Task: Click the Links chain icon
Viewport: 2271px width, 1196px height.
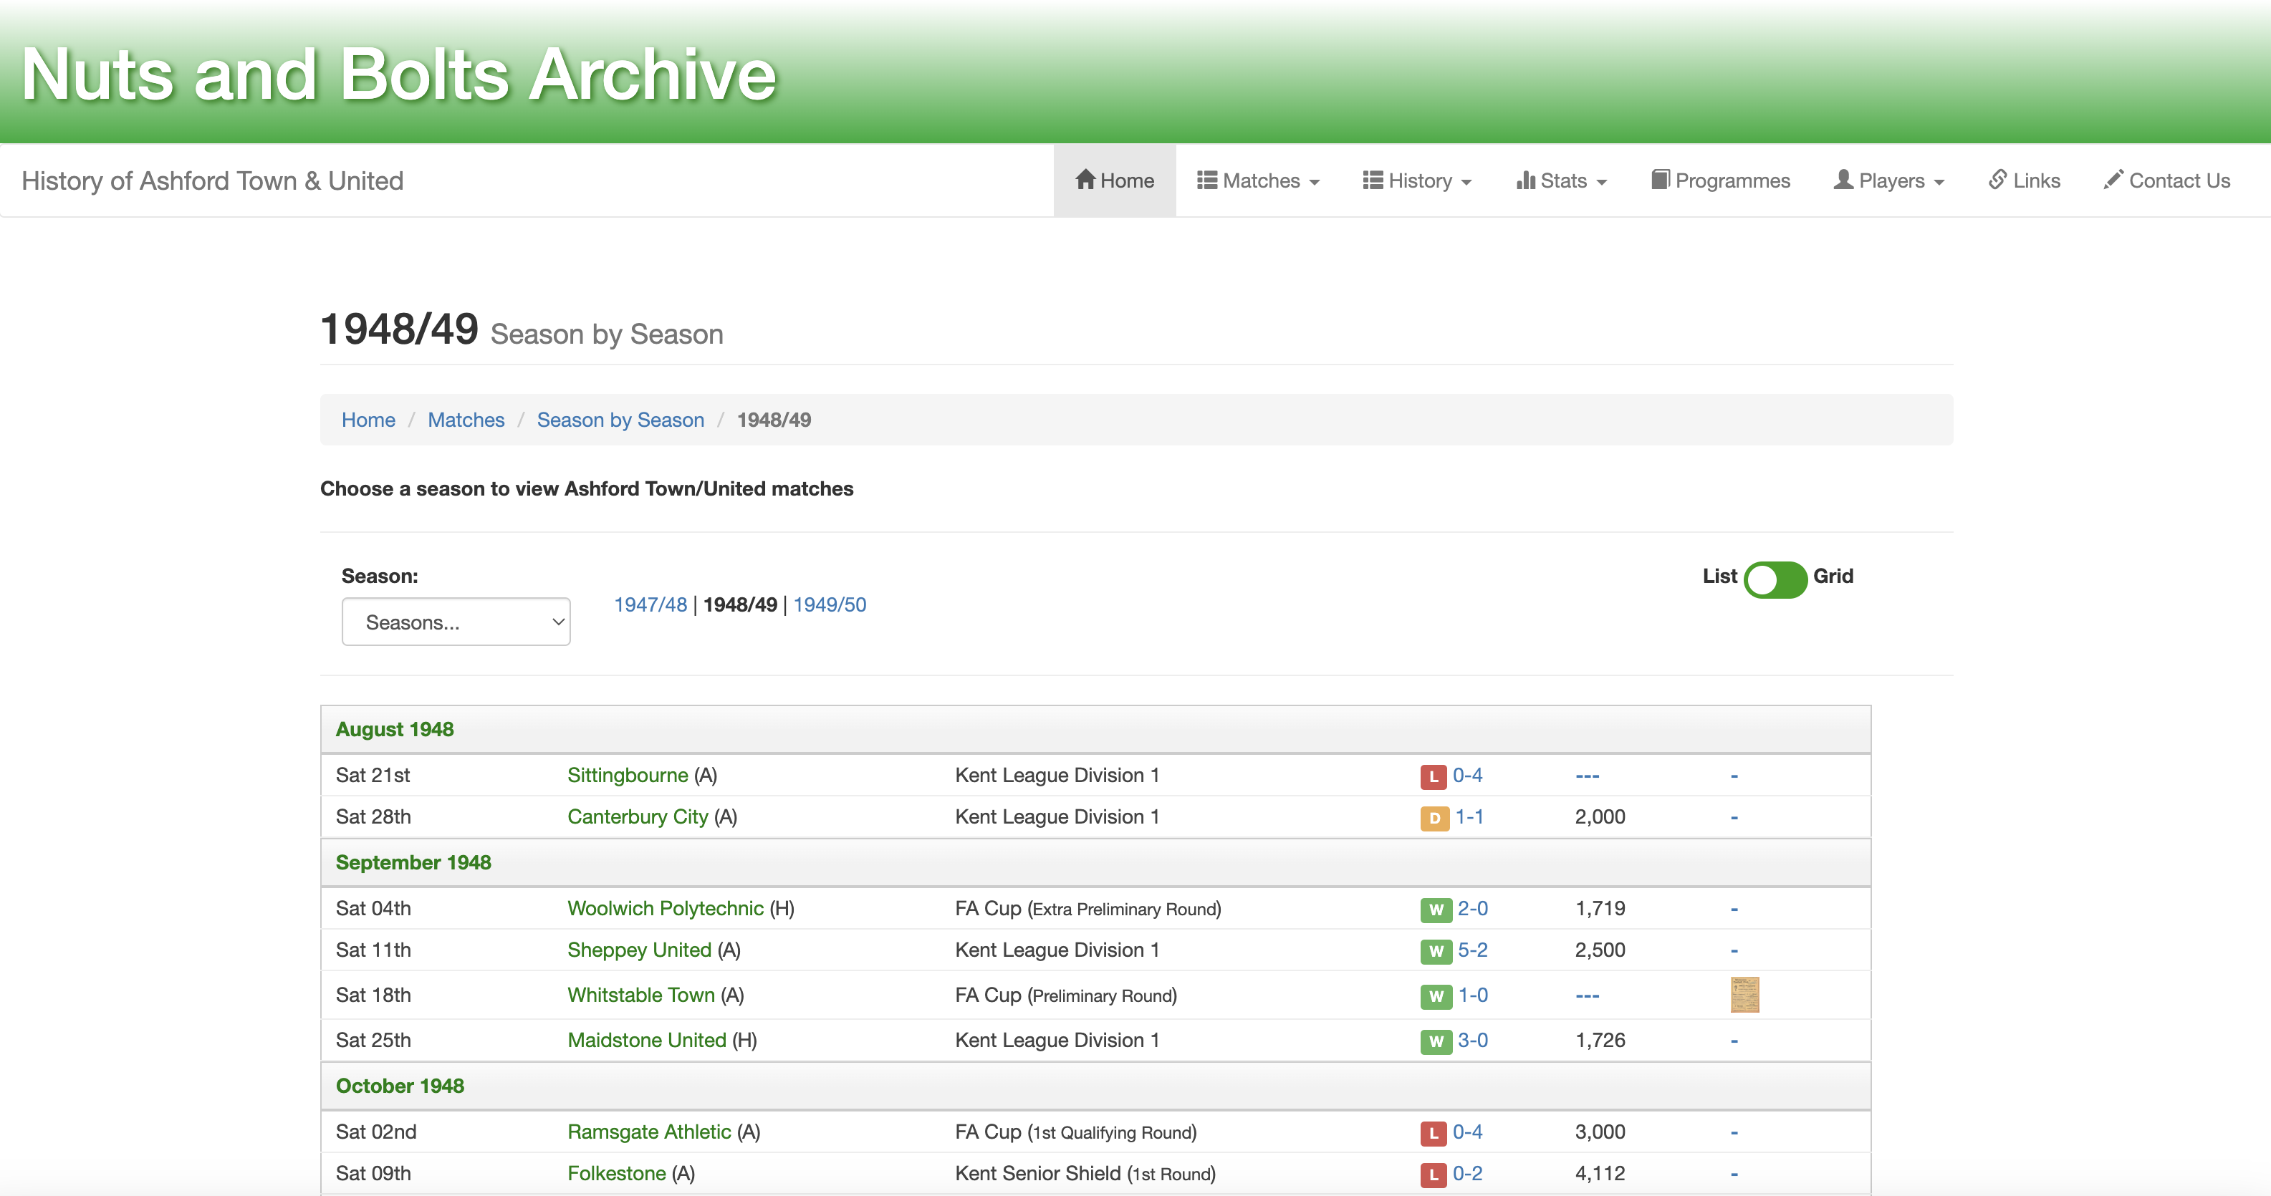Action: point(1998,180)
